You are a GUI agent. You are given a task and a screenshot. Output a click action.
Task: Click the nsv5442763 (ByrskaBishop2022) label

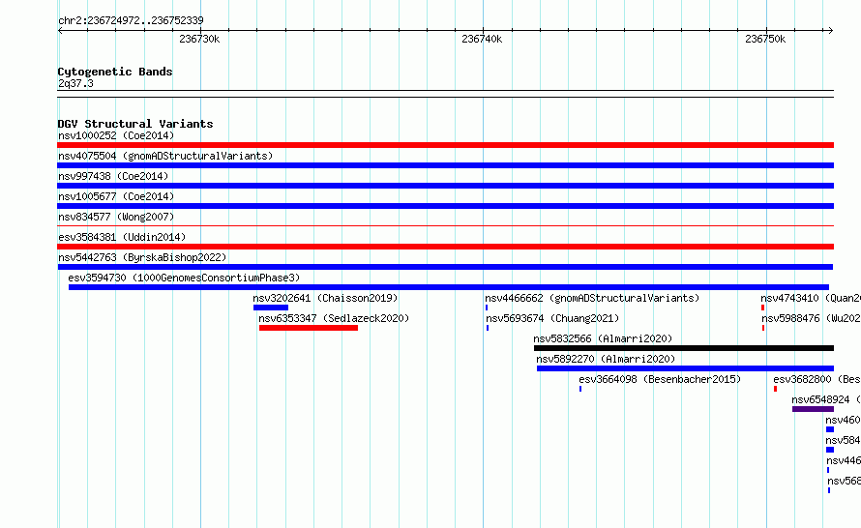pos(142,257)
